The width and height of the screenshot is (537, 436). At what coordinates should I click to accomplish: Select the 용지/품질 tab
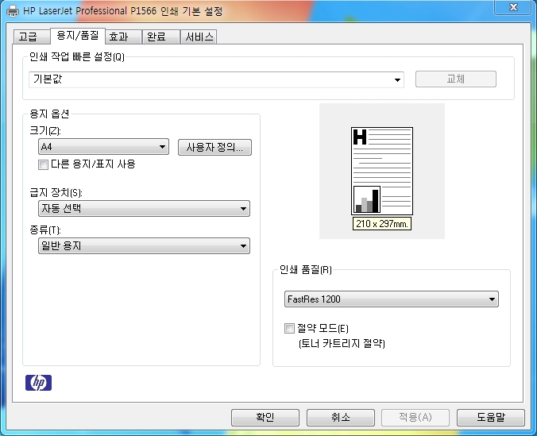click(x=78, y=36)
